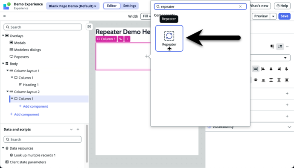This screenshot has width=294, height=168.
Task: Open What's new
Action: point(260,6)
